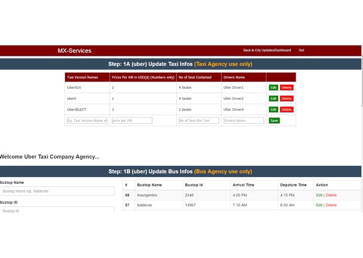Click the Out logout link
363x258 pixels.
click(x=301, y=50)
